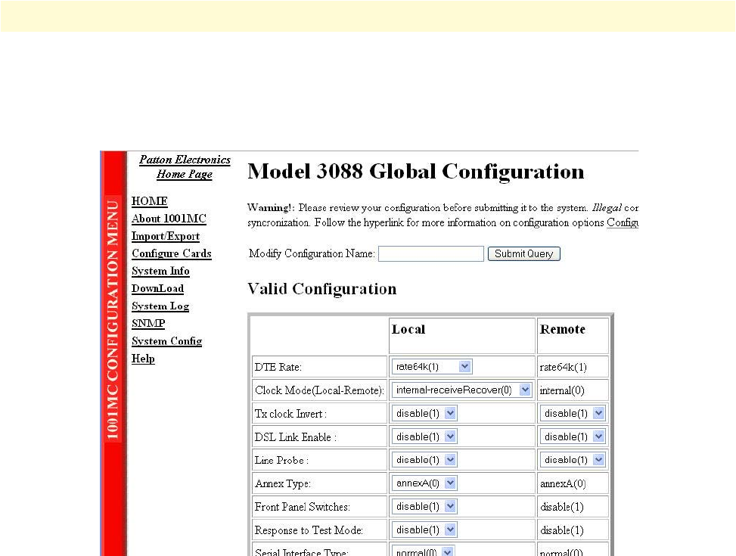Click the Annex Type label
The height and width of the screenshot is (556, 736).
coord(283,483)
